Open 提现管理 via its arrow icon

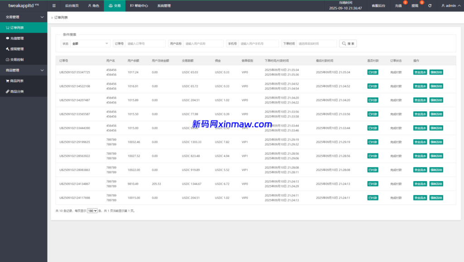click(8, 49)
